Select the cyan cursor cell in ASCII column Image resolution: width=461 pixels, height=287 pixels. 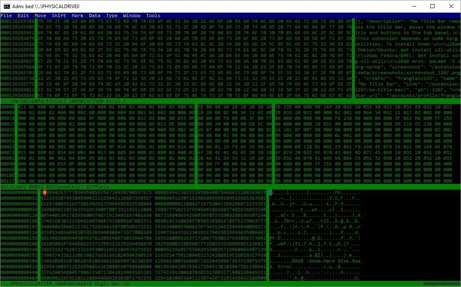[x=271, y=192]
